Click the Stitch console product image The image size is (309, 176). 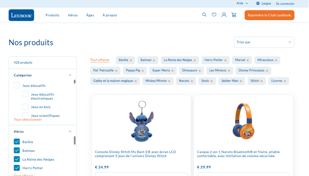click(x=142, y=121)
